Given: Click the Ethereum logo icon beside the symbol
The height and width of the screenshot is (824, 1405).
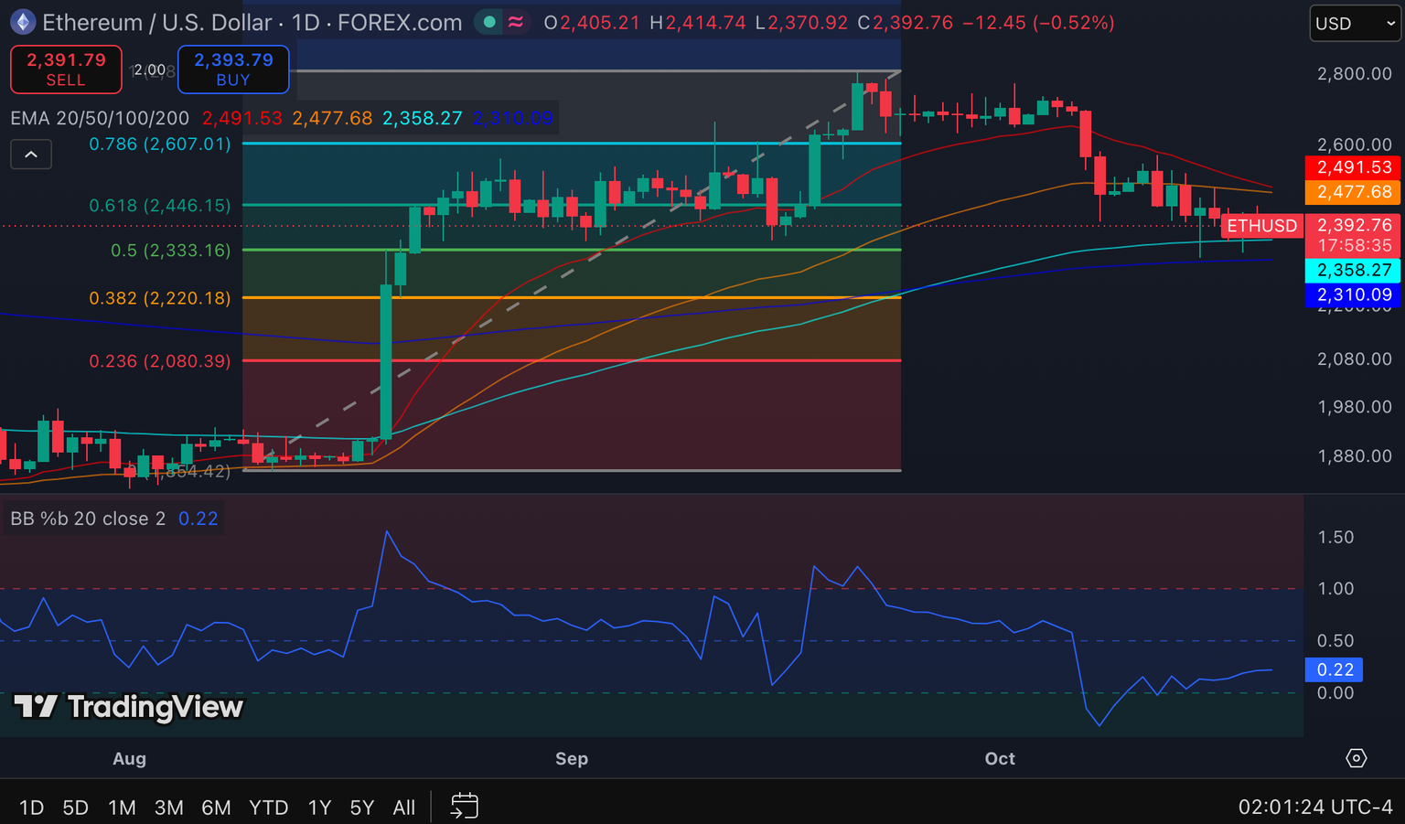Looking at the screenshot, I should 23,22.
